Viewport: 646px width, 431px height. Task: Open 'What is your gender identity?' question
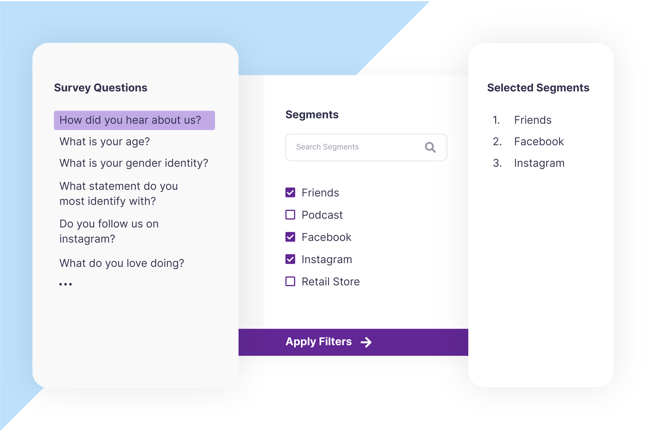pos(134,163)
